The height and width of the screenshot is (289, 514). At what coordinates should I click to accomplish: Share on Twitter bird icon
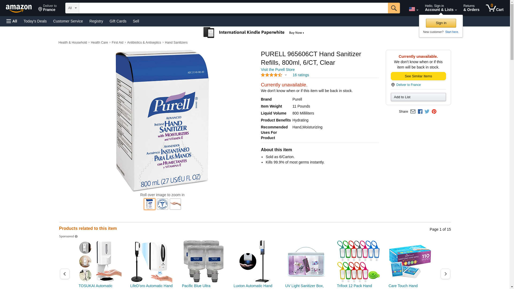pyautogui.click(x=427, y=112)
